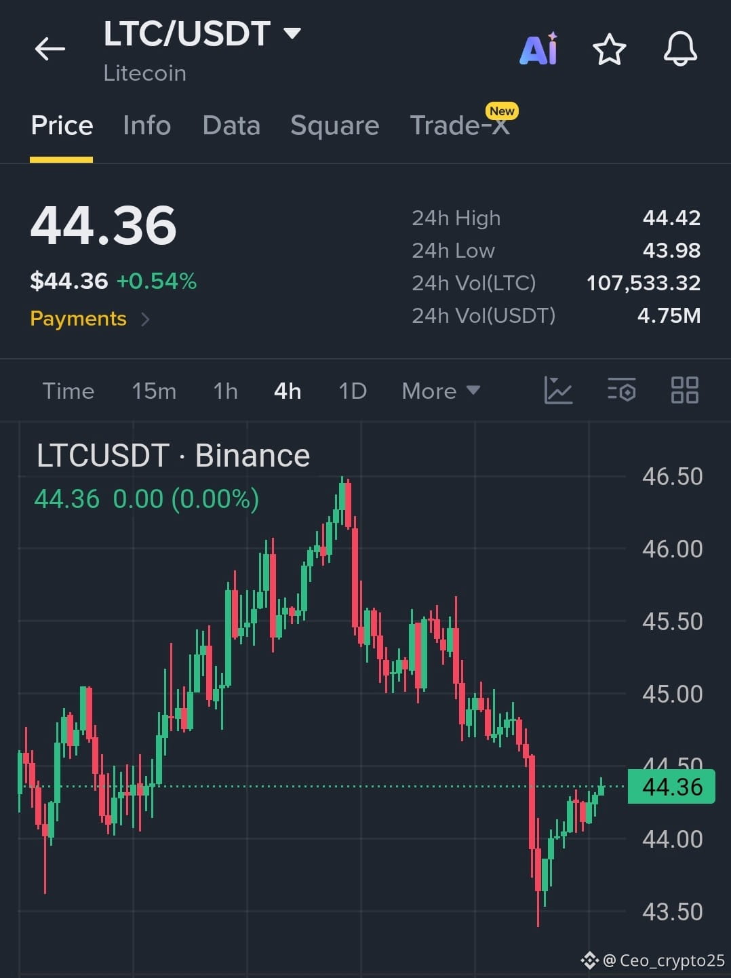
Task: Open chart settings icon
Action: [x=621, y=391]
